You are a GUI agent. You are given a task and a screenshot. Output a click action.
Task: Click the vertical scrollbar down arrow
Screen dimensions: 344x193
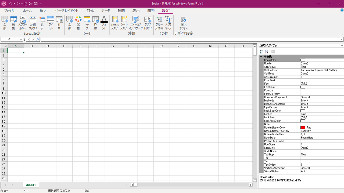(x=255, y=180)
